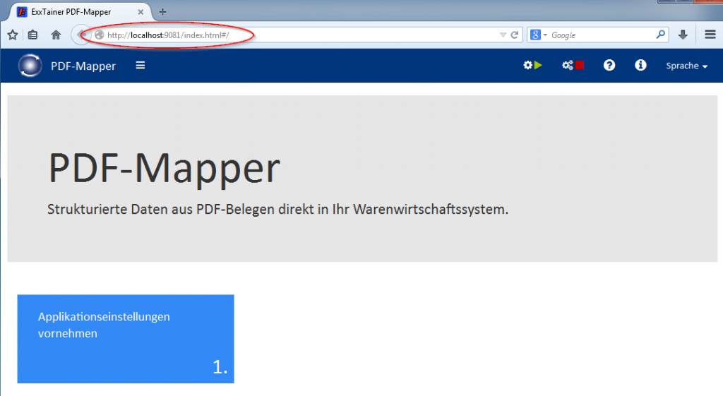Stop the service with gears-stop icon

click(573, 66)
